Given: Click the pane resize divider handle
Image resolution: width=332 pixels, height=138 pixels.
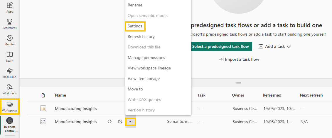Looking at the screenshot, I should point(239,83).
